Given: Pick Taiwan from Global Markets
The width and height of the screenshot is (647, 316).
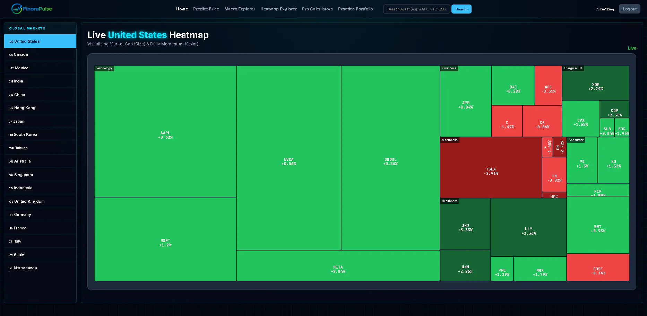Looking at the screenshot, I should 40,148.
